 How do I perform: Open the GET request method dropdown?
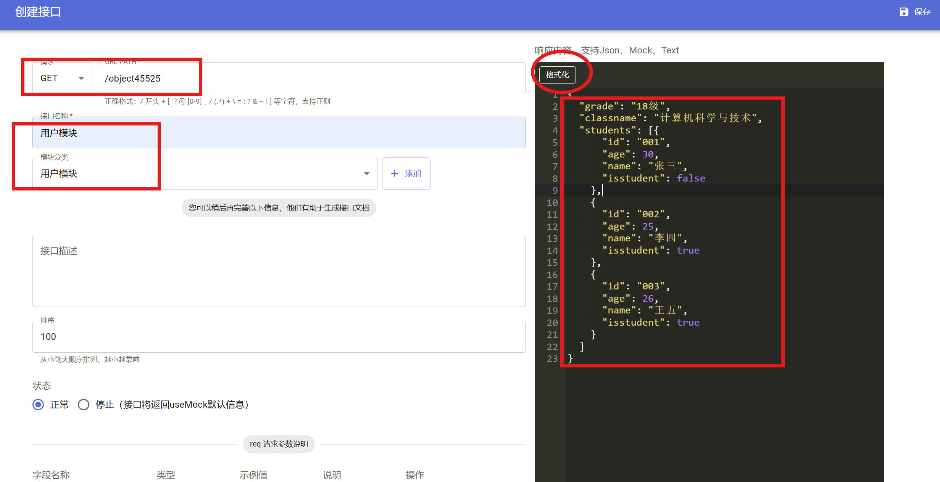click(61, 78)
